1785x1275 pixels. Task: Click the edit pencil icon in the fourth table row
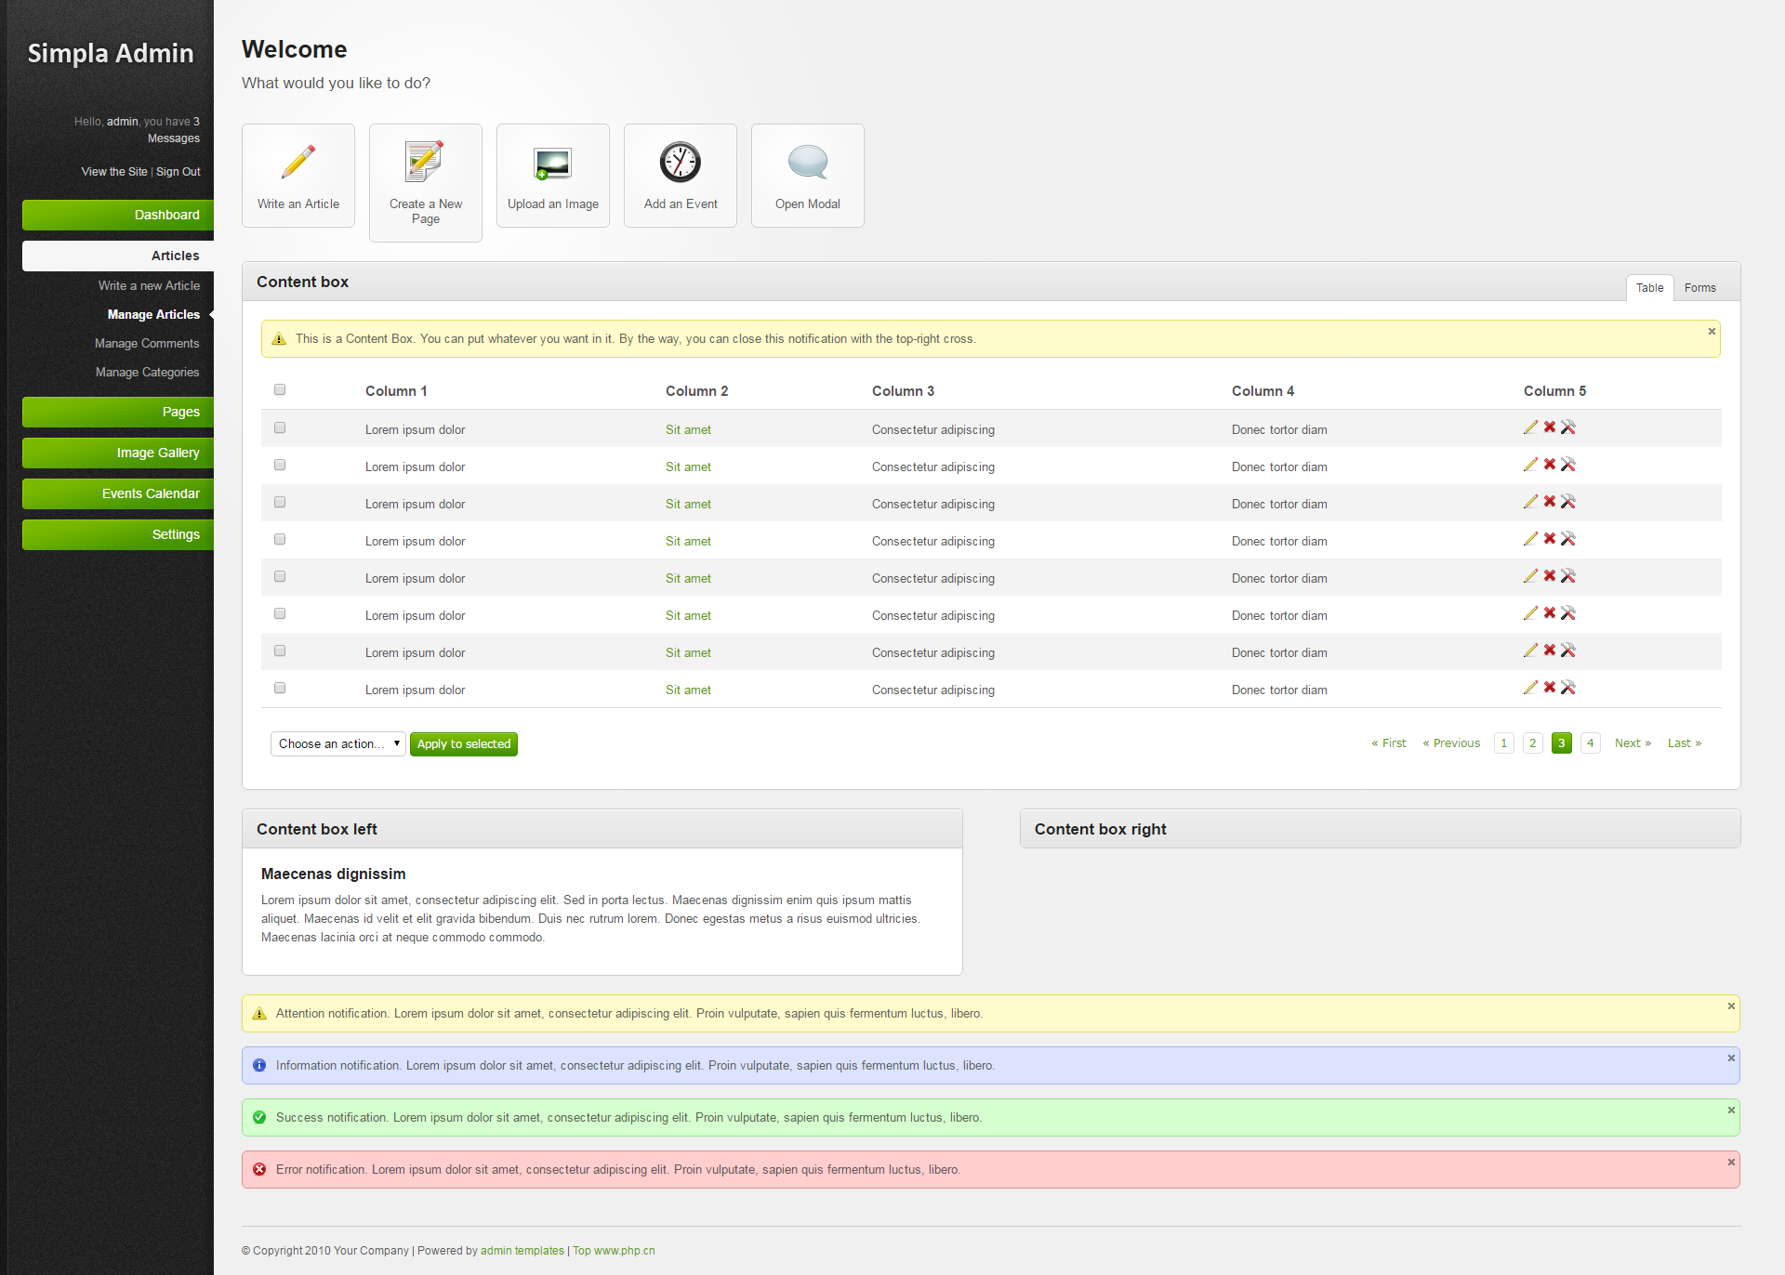click(x=1531, y=539)
